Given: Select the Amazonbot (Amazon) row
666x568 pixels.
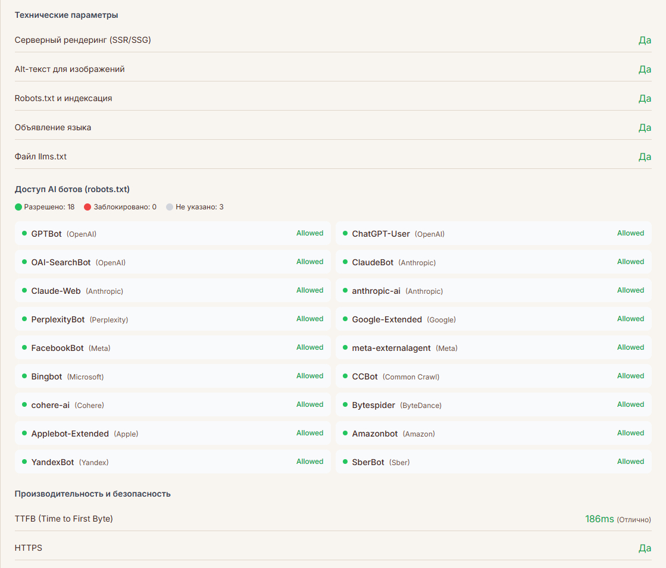Looking at the screenshot, I should pos(493,433).
